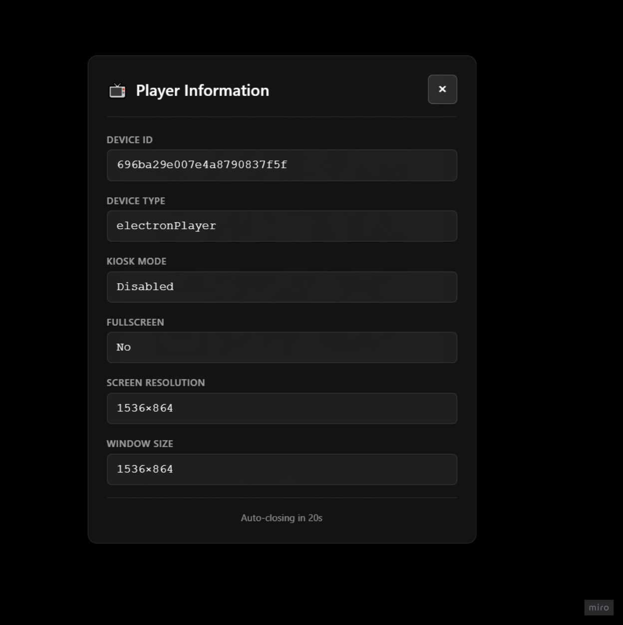Click the divider line below Window Size
The image size is (623, 625).
coord(282,498)
